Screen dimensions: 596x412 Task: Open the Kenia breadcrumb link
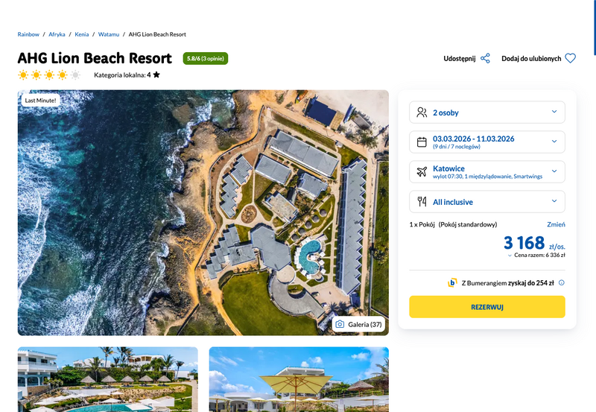pyautogui.click(x=82, y=34)
